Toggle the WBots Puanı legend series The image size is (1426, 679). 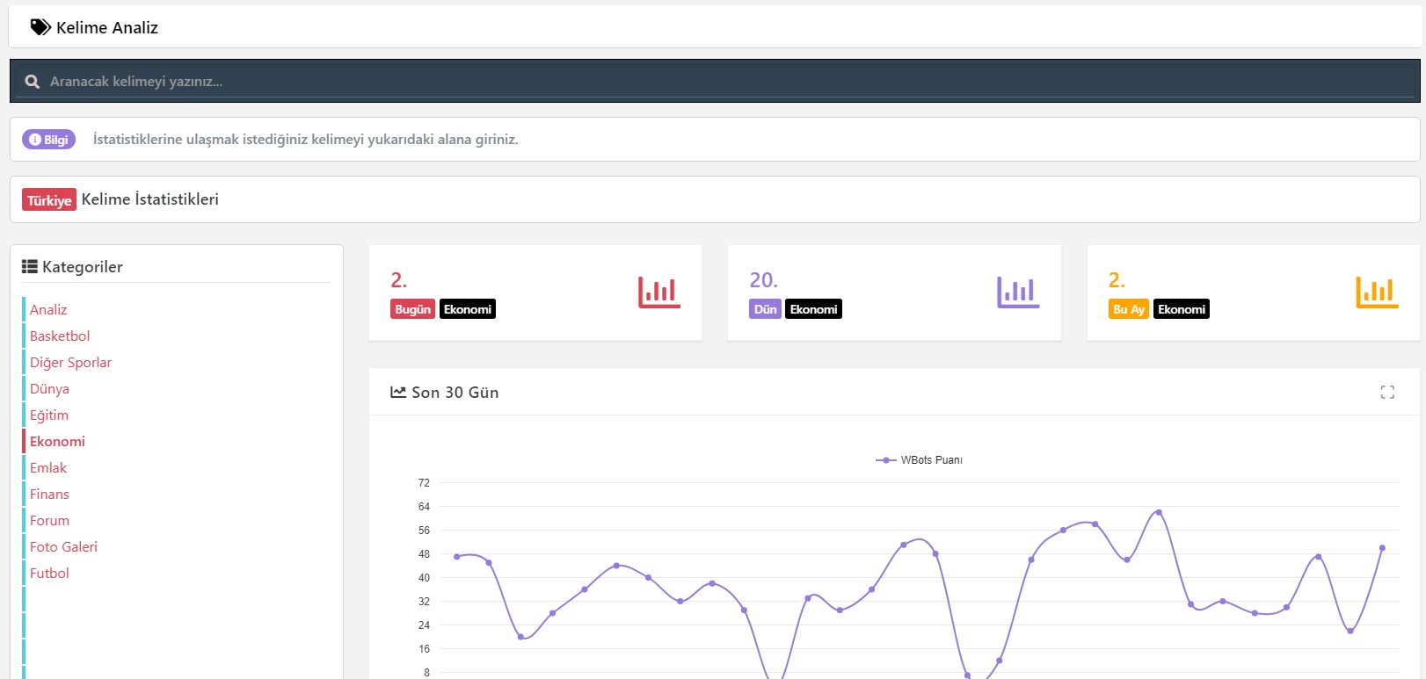click(x=920, y=460)
